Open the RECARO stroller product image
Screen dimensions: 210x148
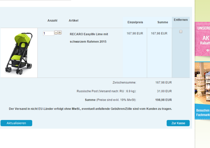pyautogui.click(x=19, y=53)
